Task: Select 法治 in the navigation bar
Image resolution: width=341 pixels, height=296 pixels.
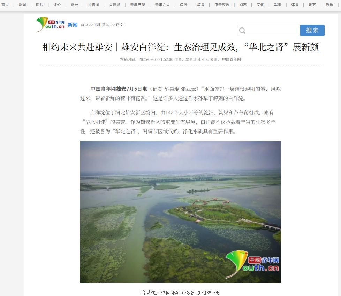Action: tap(183, 5)
